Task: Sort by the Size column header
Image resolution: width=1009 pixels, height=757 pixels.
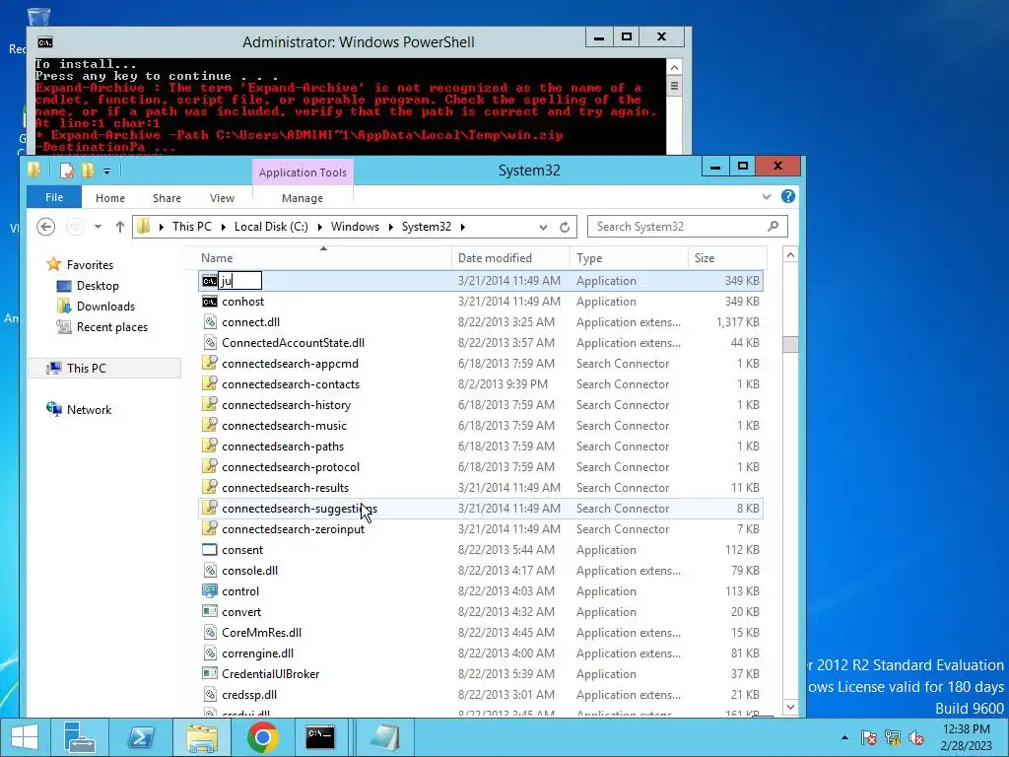Action: coord(727,258)
